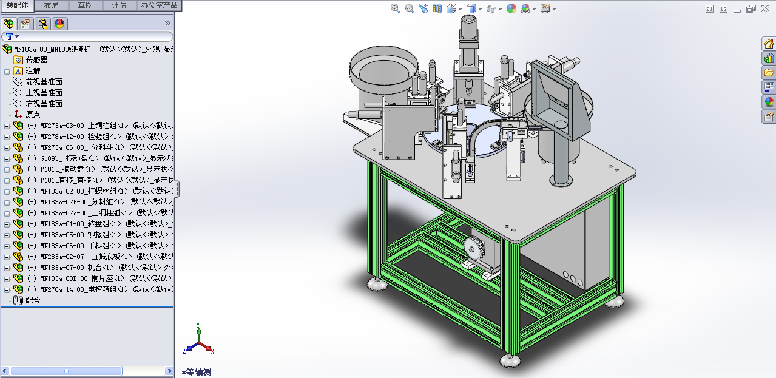776x378 pixels.
Task: Select the 前视基准面 plane
Action: coord(44,82)
